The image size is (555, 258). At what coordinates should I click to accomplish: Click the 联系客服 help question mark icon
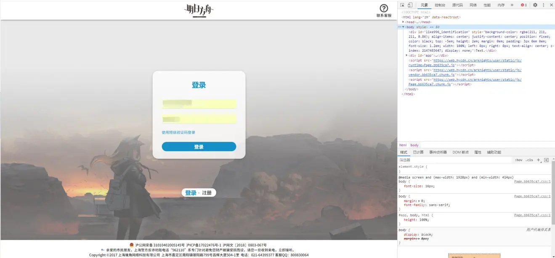click(x=384, y=8)
